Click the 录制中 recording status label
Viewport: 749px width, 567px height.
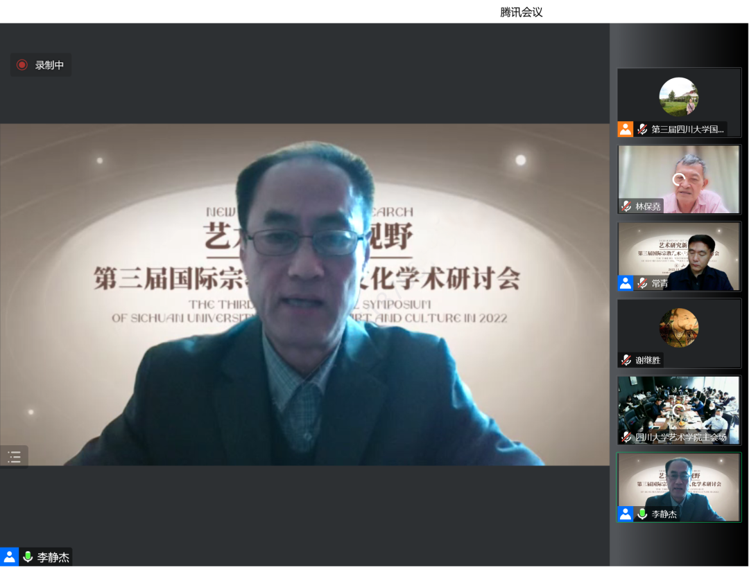pos(49,65)
